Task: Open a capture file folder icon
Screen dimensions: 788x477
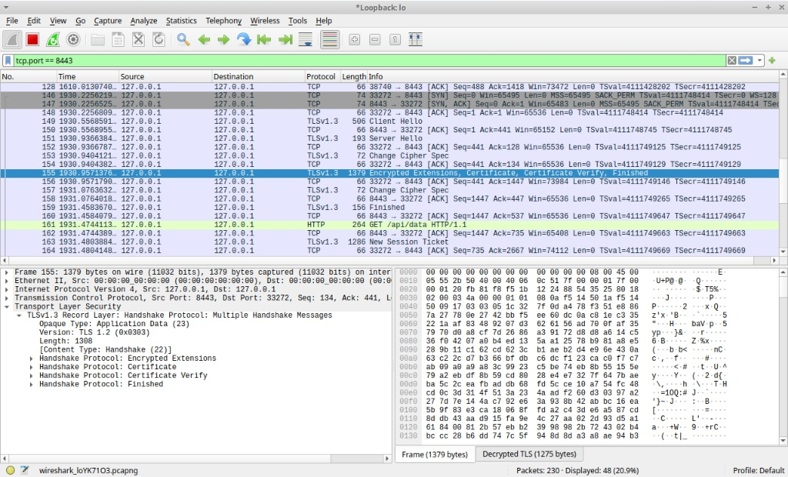Action: point(98,40)
